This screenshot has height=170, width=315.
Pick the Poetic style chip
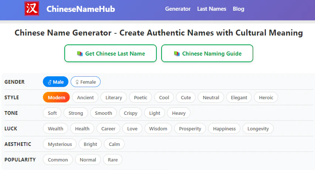(140, 97)
